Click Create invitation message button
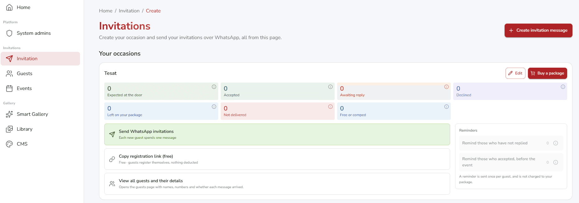Viewport: 579px width, 203px height. click(x=538, y=30)
